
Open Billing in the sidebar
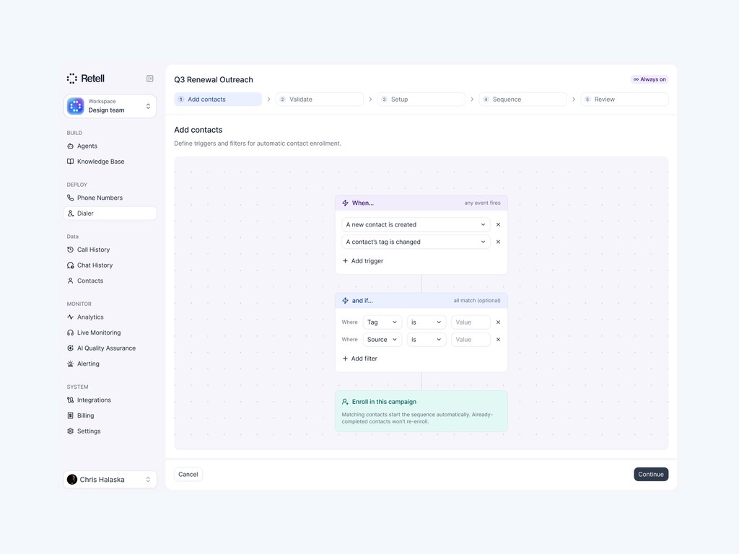click(110, 415)
